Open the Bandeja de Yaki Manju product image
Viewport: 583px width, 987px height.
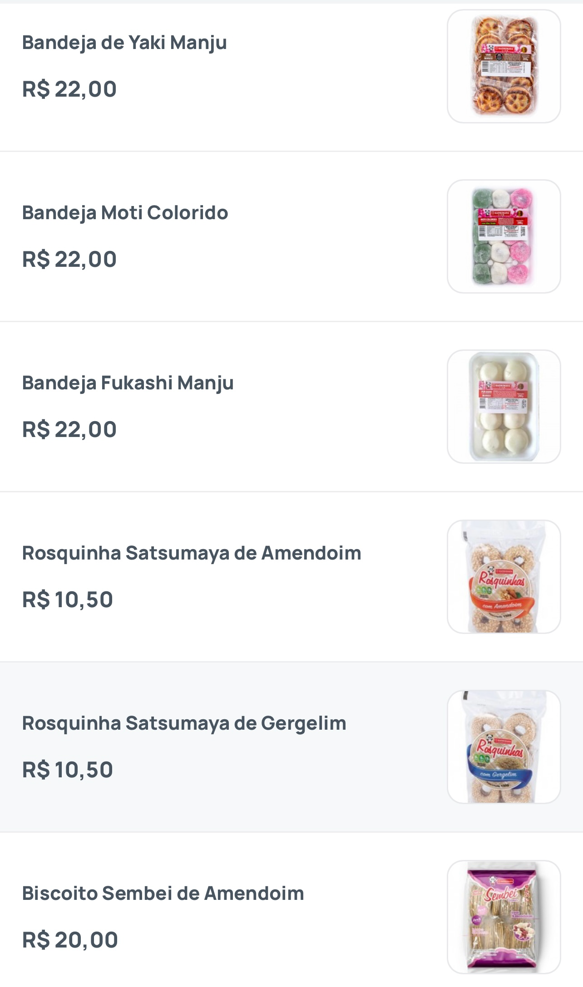[504, 66]
